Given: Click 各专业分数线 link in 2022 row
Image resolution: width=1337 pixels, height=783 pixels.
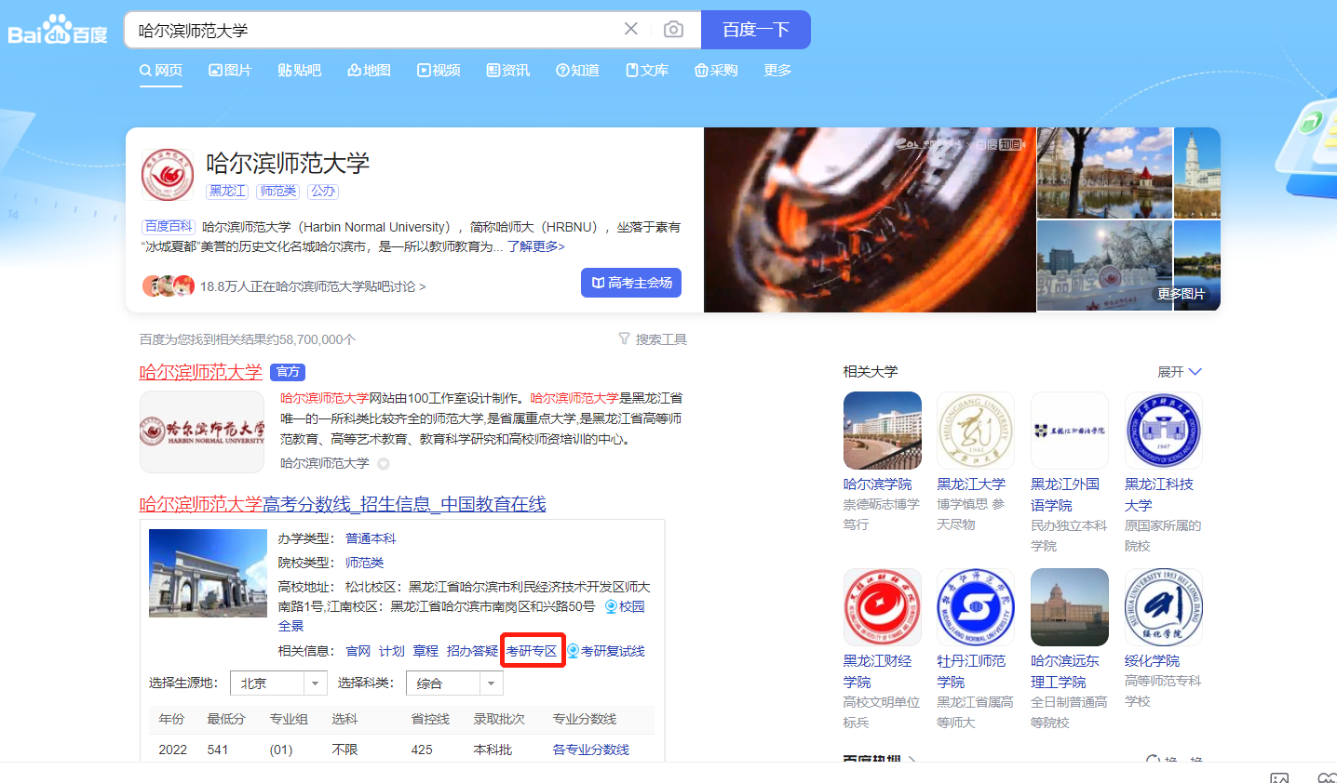Looking at the screenshot, I should [x=591, y=750].
